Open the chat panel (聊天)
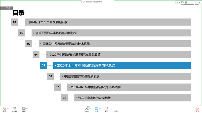202x113 pixels. [x=106, y=108]
